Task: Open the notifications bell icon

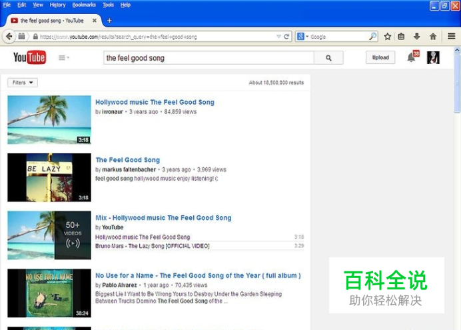Action: pyautogui.click(x=412, y=57)
